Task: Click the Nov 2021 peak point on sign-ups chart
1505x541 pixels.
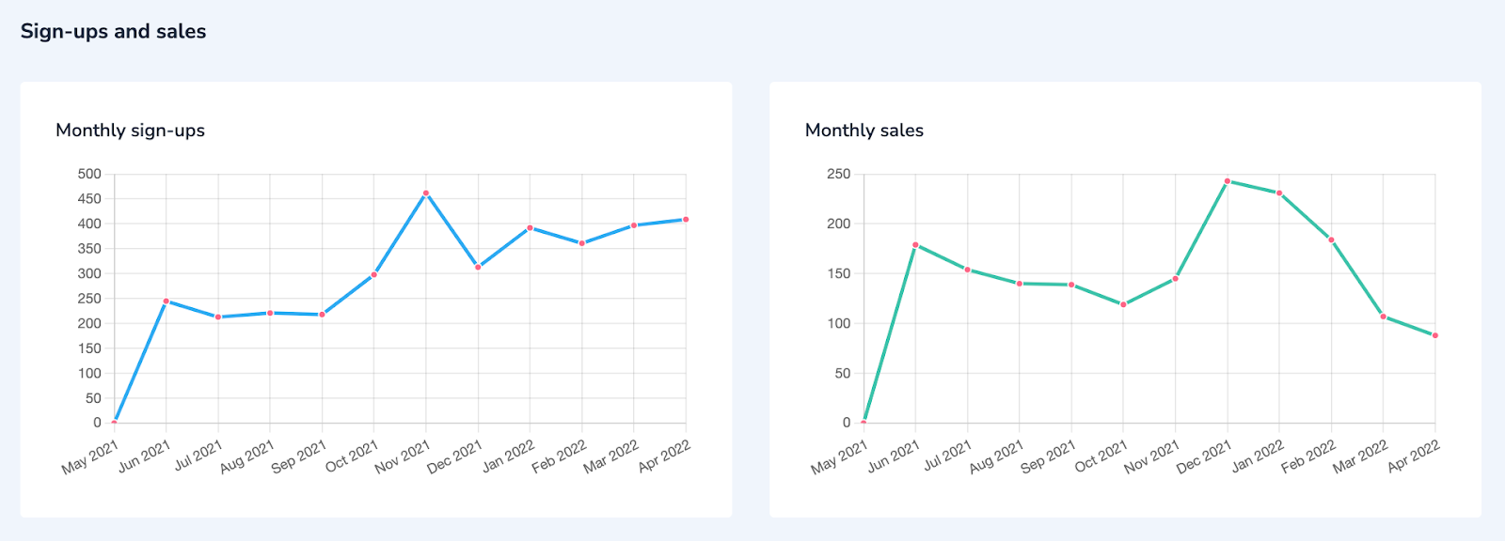Action: (x=426, y=193)
